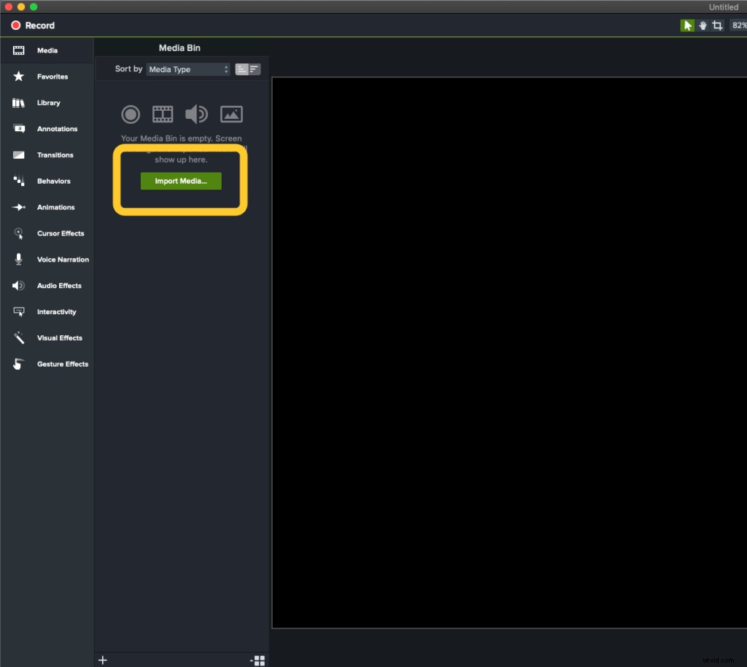This screenshot has height=667, width=747.
Task: Click the Import Media button
Action: point(180,181)
